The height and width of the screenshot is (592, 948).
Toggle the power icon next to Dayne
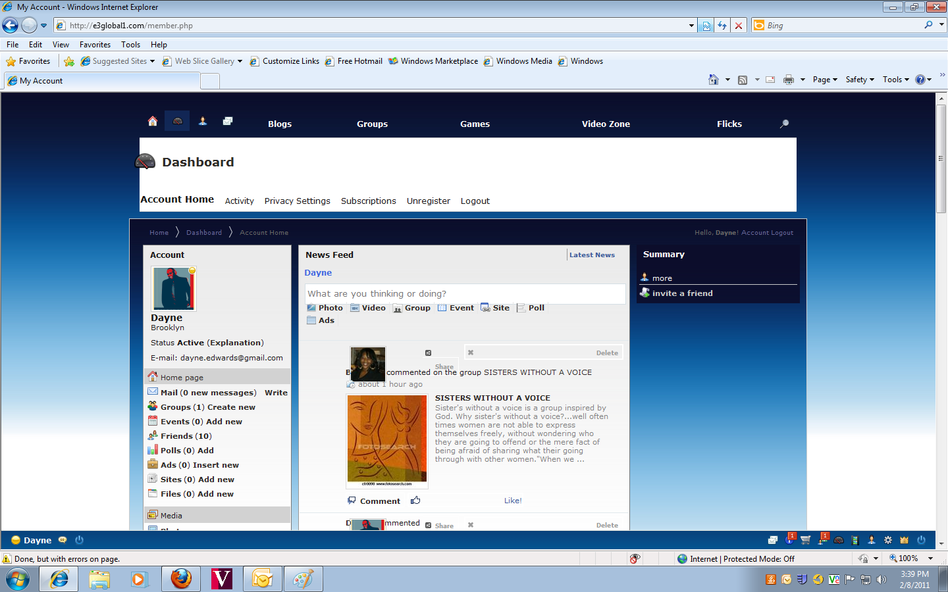[x=79, y=540]
